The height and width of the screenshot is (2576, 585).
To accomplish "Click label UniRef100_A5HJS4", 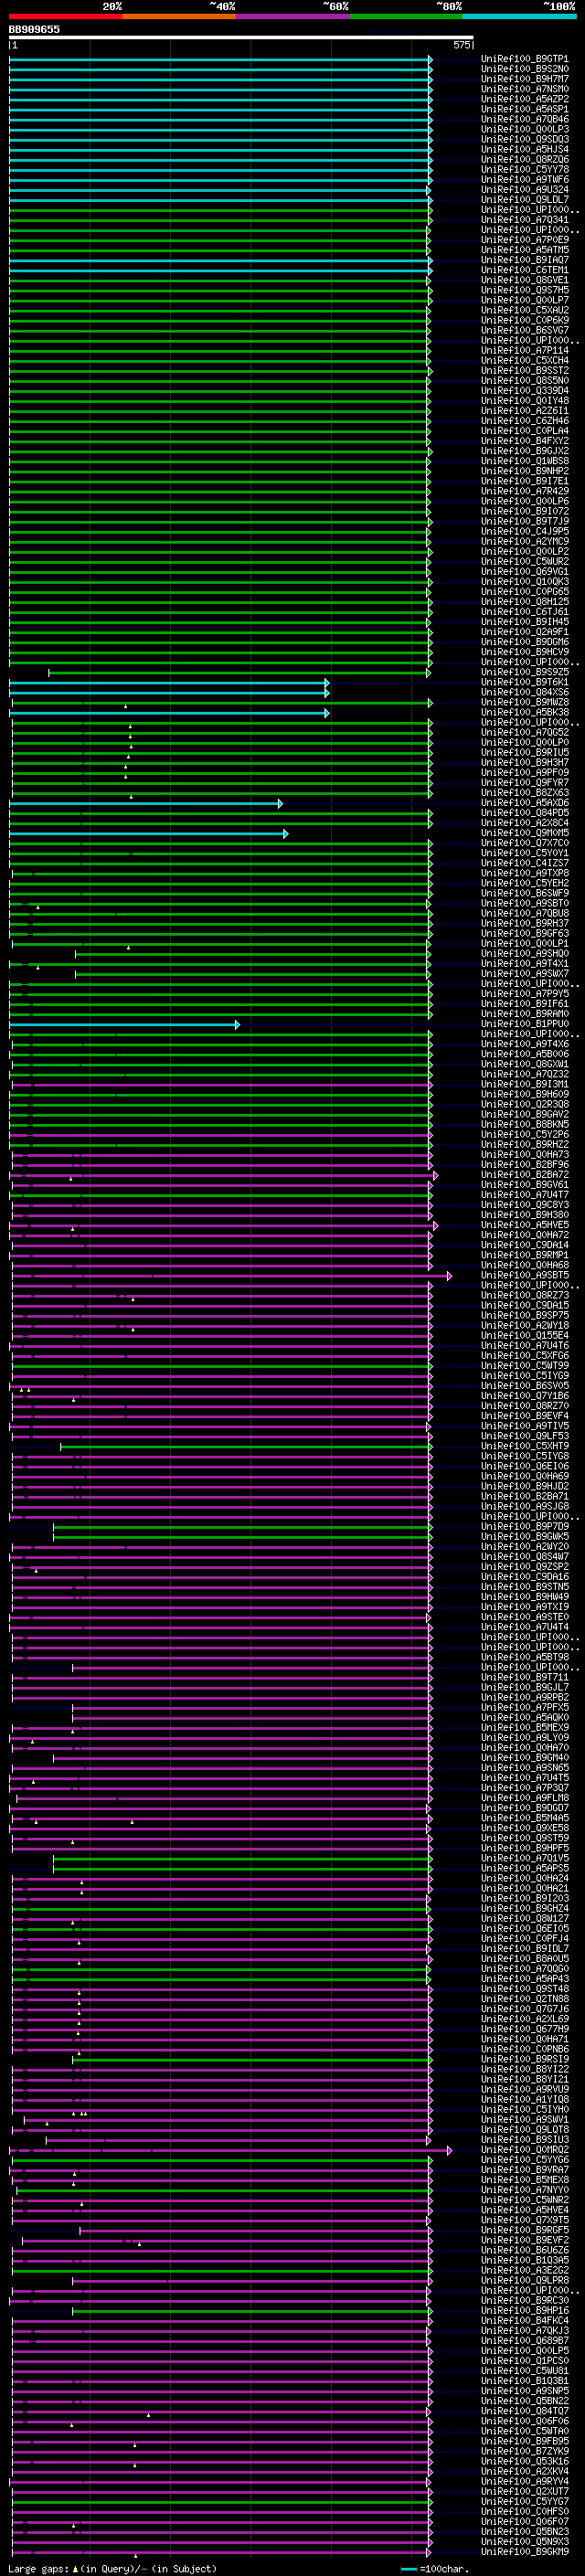I will tap(525, 149).
